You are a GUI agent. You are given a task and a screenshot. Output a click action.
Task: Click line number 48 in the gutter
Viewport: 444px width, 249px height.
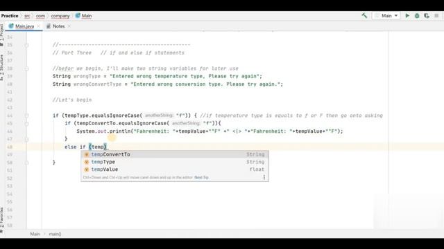[x=10, y=147]
